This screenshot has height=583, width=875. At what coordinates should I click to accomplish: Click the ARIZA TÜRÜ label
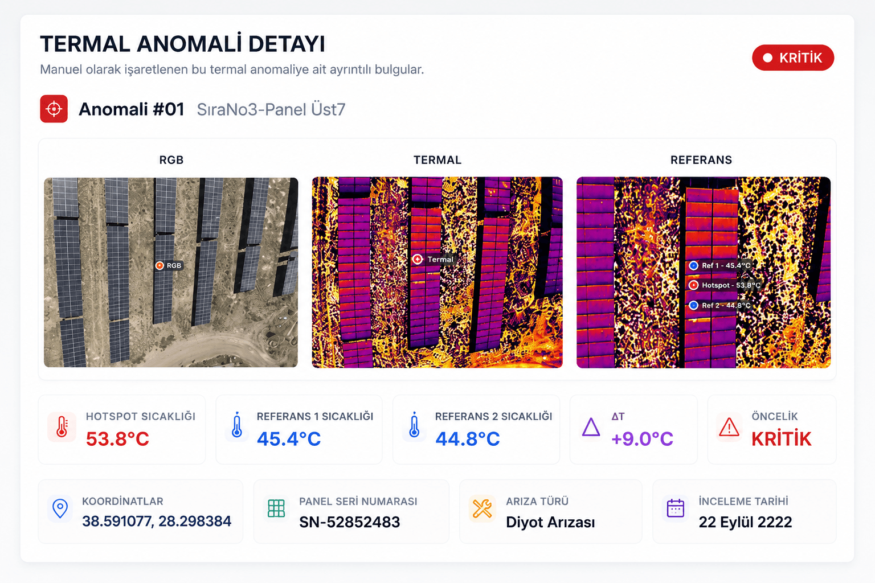pos(537,501)
